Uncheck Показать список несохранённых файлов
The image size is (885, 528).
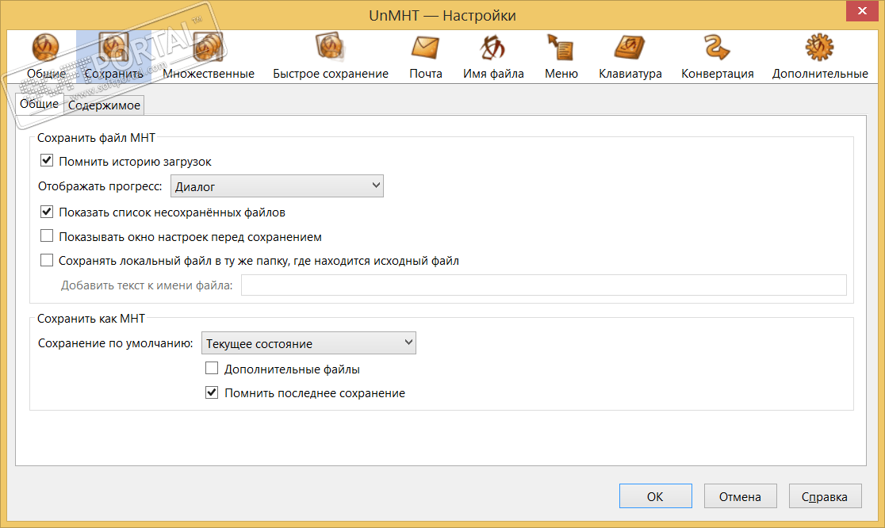pos(47,212)
